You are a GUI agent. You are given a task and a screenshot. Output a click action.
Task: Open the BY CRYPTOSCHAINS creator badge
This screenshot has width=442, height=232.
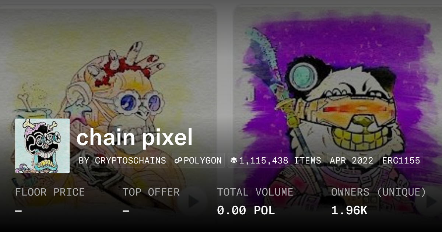[122, 161]
